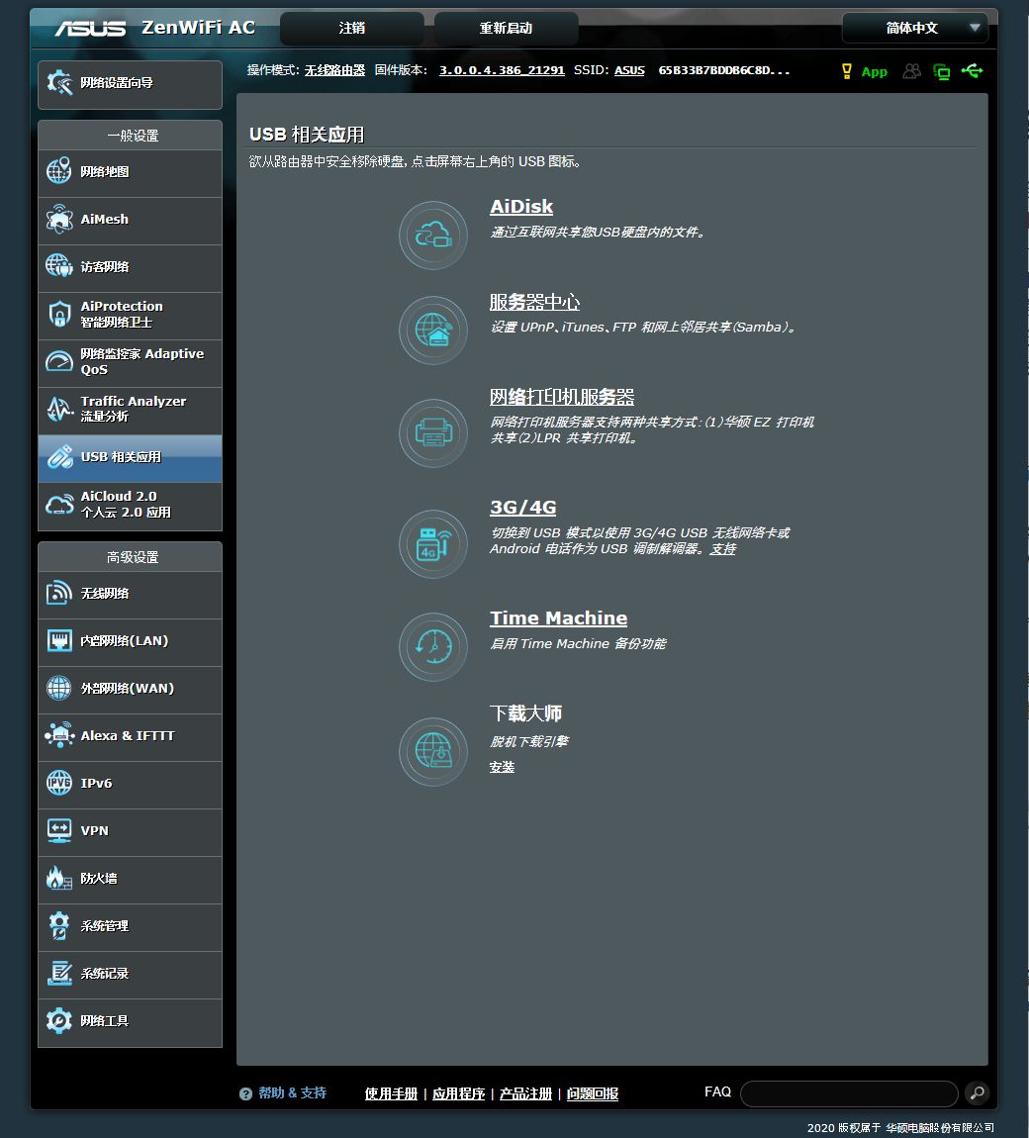This screenshot has width=1029, height=1138.
Task: Click the 下载大师 heading text
Action: tap(525, 713)
